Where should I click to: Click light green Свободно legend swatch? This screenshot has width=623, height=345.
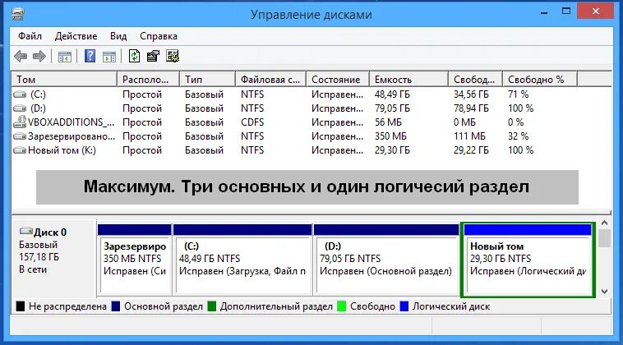click(342, 306)
